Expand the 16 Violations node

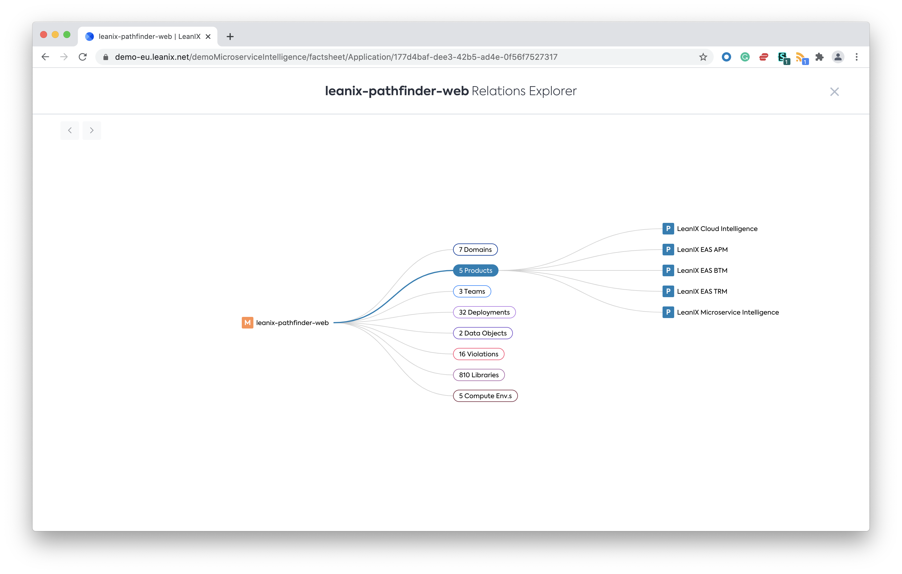click(x=478, y=354)
